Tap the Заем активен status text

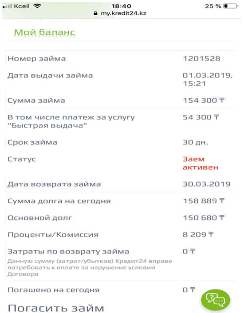coord(201,163)
